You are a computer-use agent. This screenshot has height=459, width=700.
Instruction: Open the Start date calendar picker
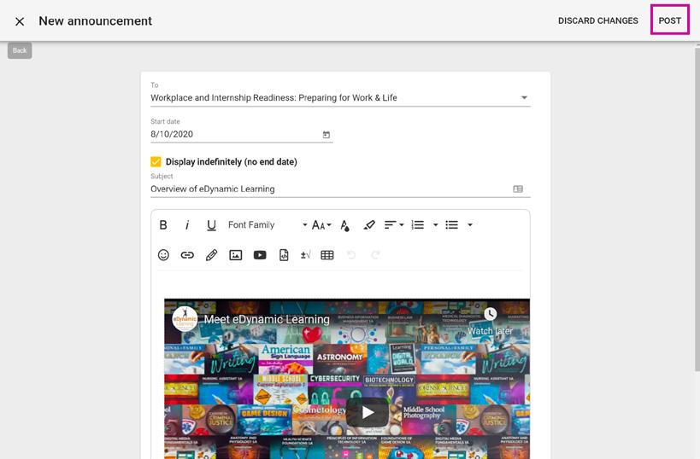pos(326,135)
